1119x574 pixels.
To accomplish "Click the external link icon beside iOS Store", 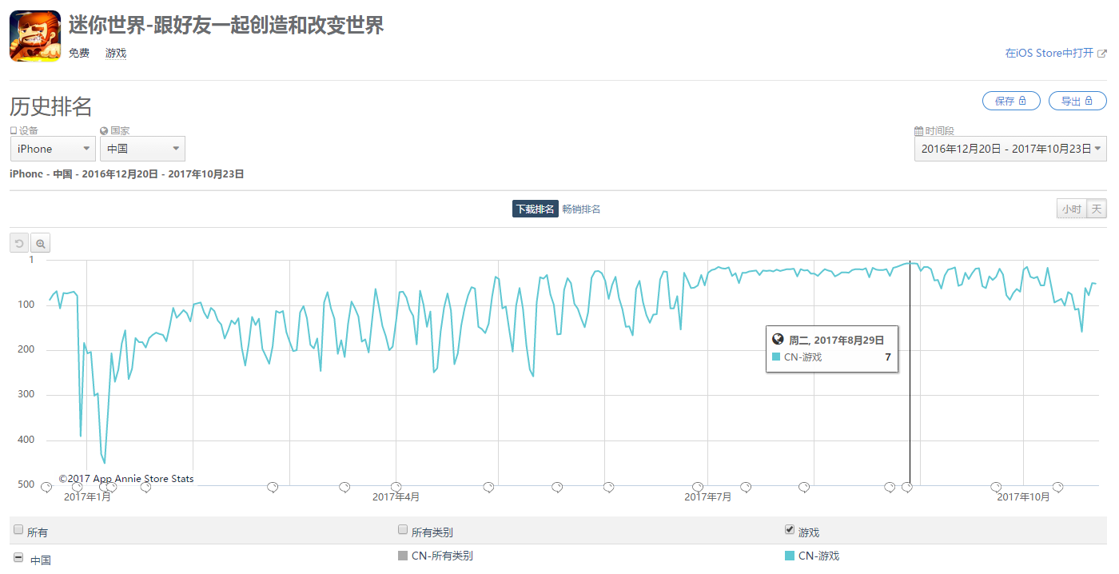I will point(1102,54).
